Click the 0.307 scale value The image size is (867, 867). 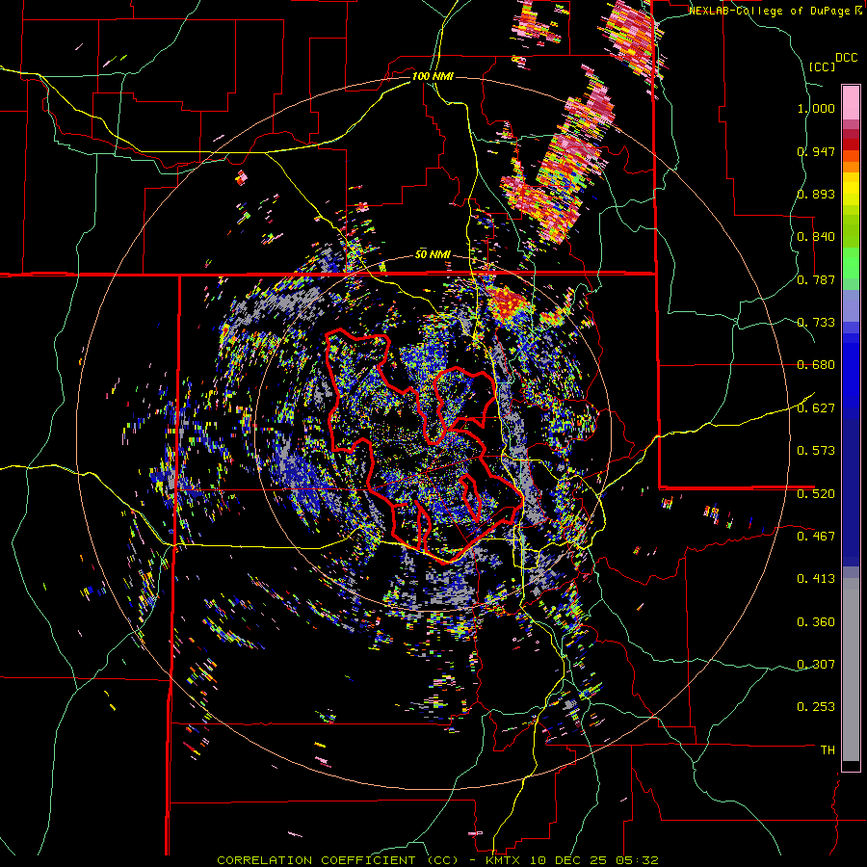click(x=816, y=664)
